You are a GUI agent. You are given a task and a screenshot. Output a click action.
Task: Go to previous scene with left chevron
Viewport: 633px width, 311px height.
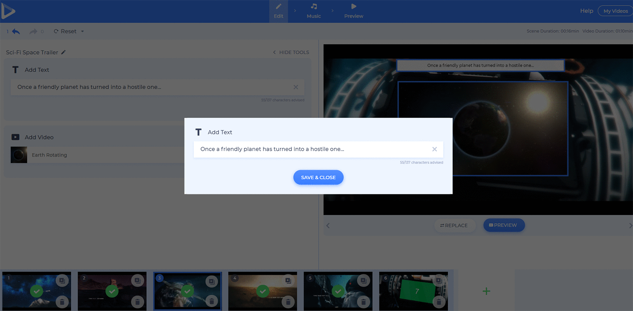(x=328, y=226)
